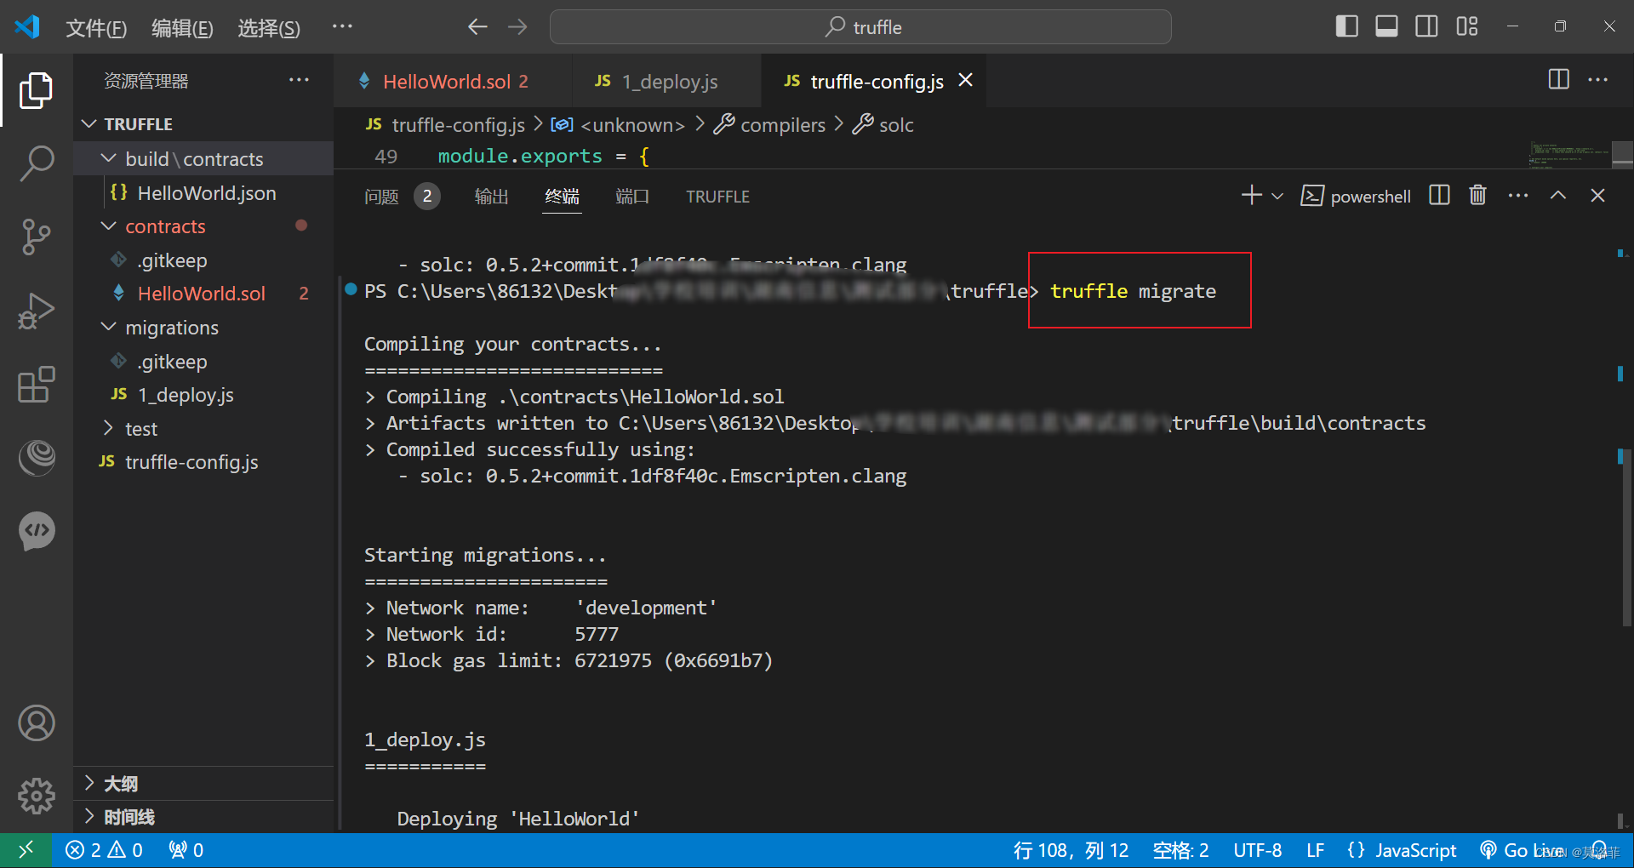
Task: Open the 文件(F) menu
Action: [96, 28]
